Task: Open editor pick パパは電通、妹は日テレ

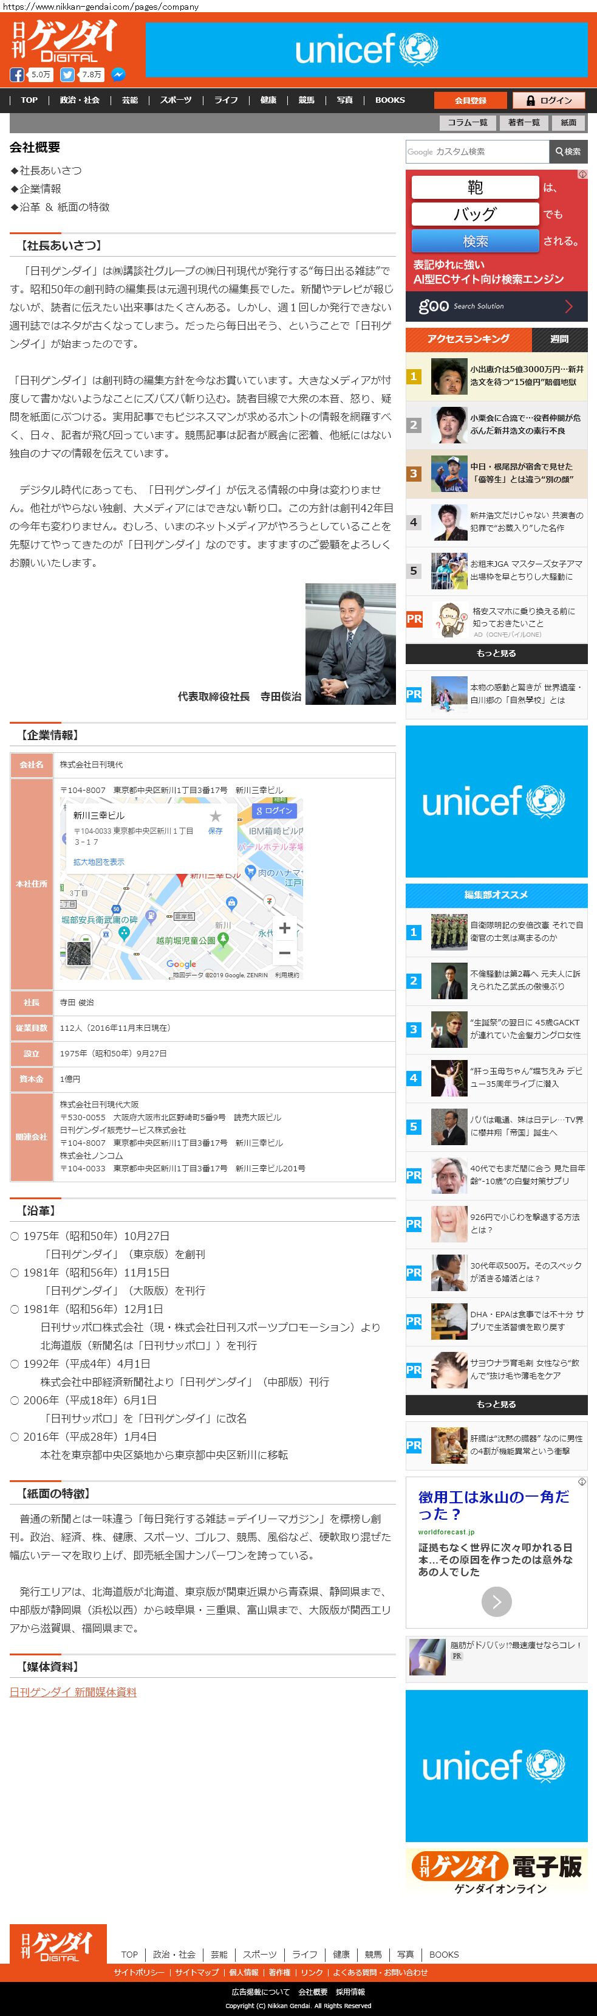Action: pos(526,1126)
